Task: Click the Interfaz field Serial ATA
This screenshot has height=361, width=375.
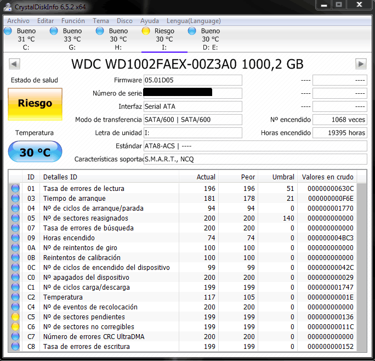Action: click(x=193, y=106)
